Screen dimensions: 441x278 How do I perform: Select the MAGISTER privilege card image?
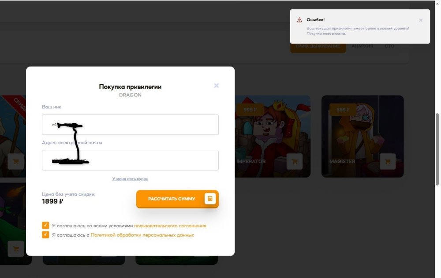[363, 136]
